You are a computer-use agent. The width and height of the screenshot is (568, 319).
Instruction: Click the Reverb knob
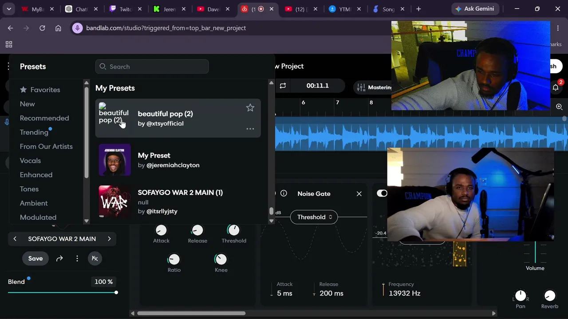(549, 296)
